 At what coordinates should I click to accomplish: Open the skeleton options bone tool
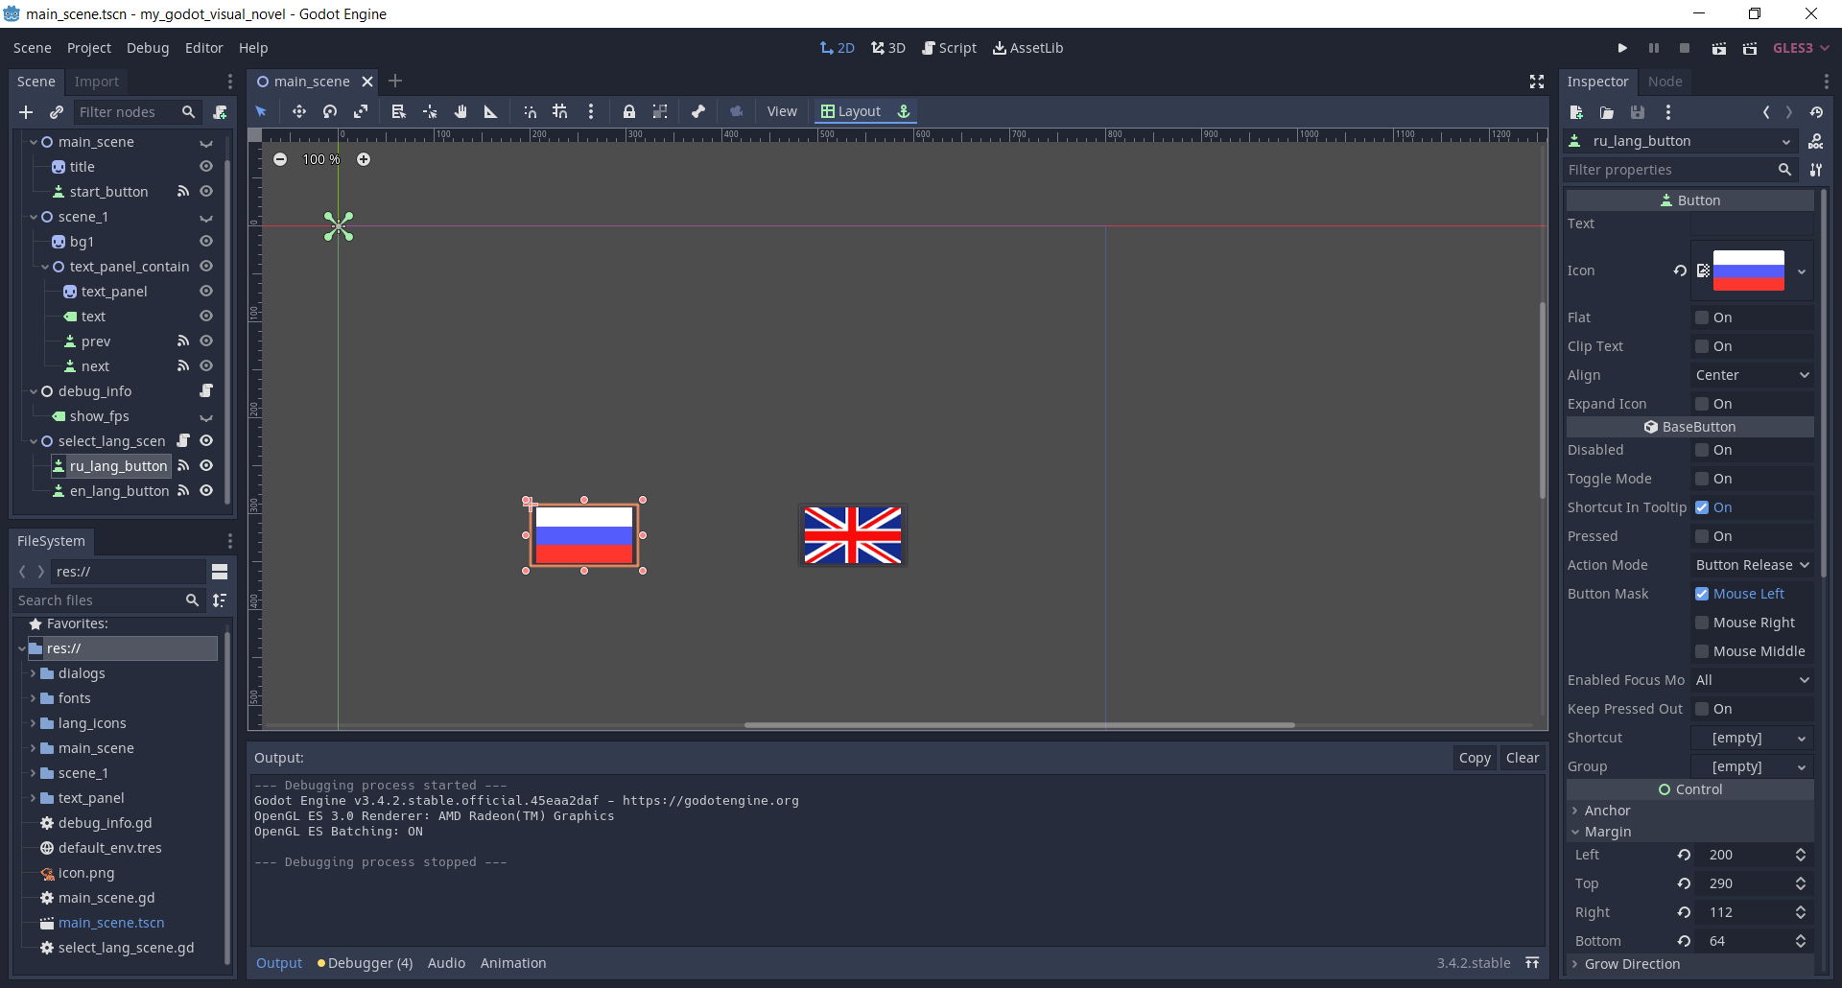click(698, 111)
